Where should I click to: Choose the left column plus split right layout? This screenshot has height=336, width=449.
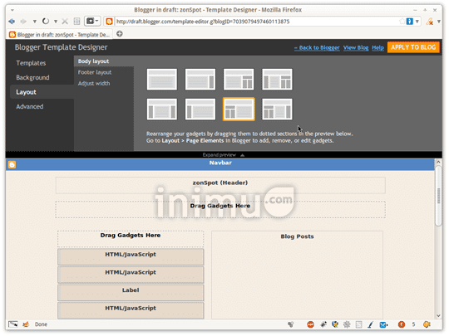(277, 79)
